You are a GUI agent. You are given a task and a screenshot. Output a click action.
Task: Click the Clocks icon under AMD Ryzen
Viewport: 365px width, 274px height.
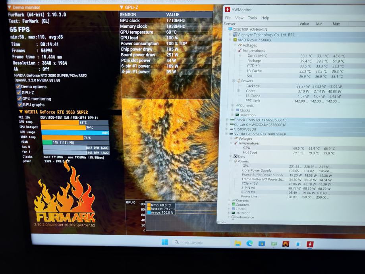[238, 110]
